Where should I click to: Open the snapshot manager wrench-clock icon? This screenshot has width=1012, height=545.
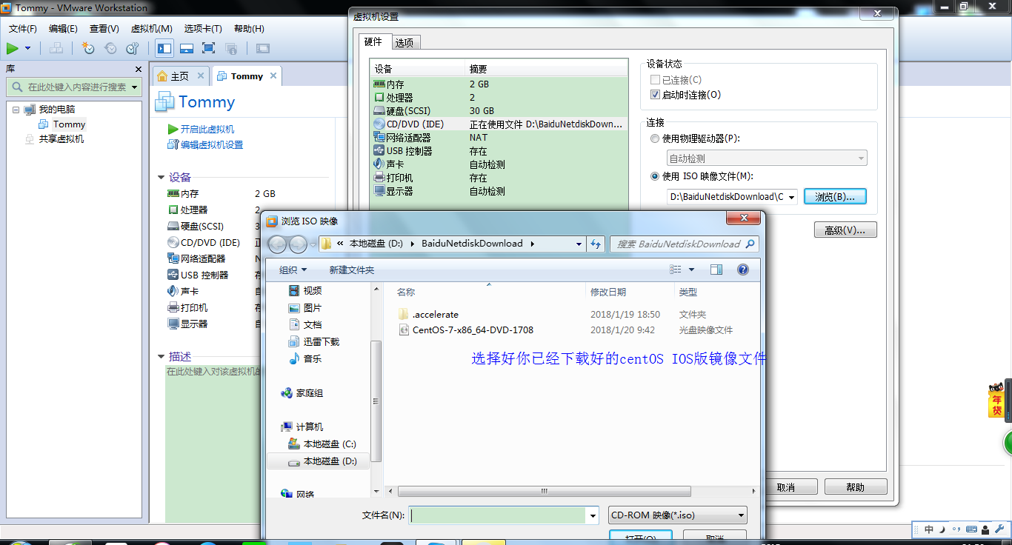point(133,48)
